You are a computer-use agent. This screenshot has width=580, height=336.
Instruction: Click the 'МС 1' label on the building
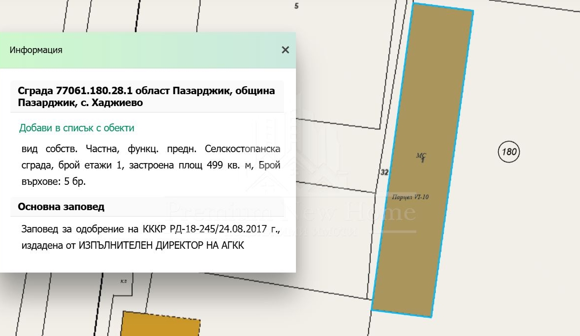[421, 158]
